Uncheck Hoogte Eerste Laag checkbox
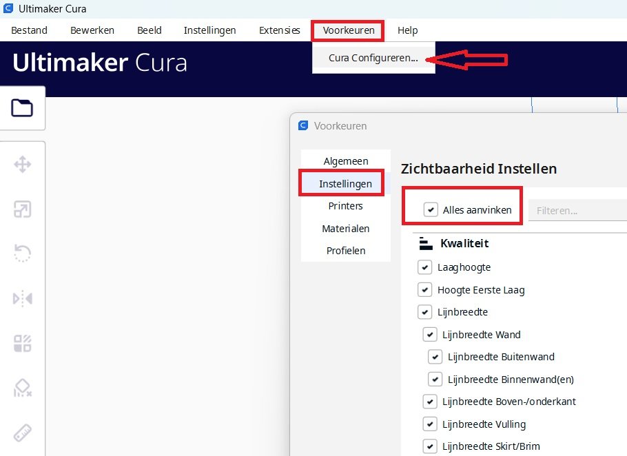 (x=425, y=290)
